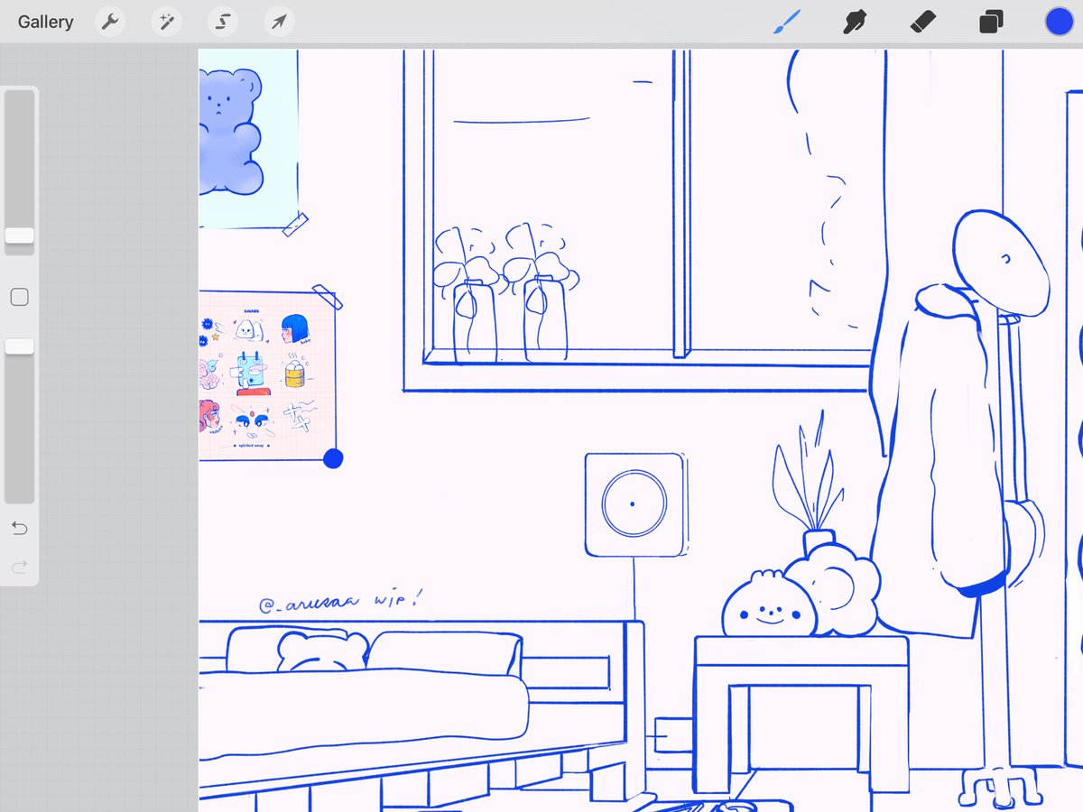This screenshot has height=812, width=1083.
Task: Tap the redo arrow in the sidebar
Action: [19, 567]
